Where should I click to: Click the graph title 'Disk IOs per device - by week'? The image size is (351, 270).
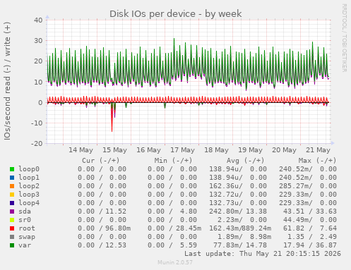176,13
